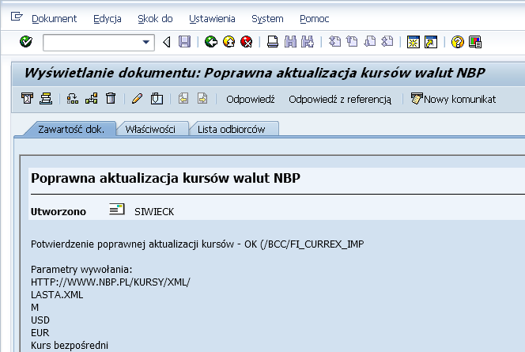
Task: Click the clipboard-like icon beside the pencil
Action: coord(157,99)
